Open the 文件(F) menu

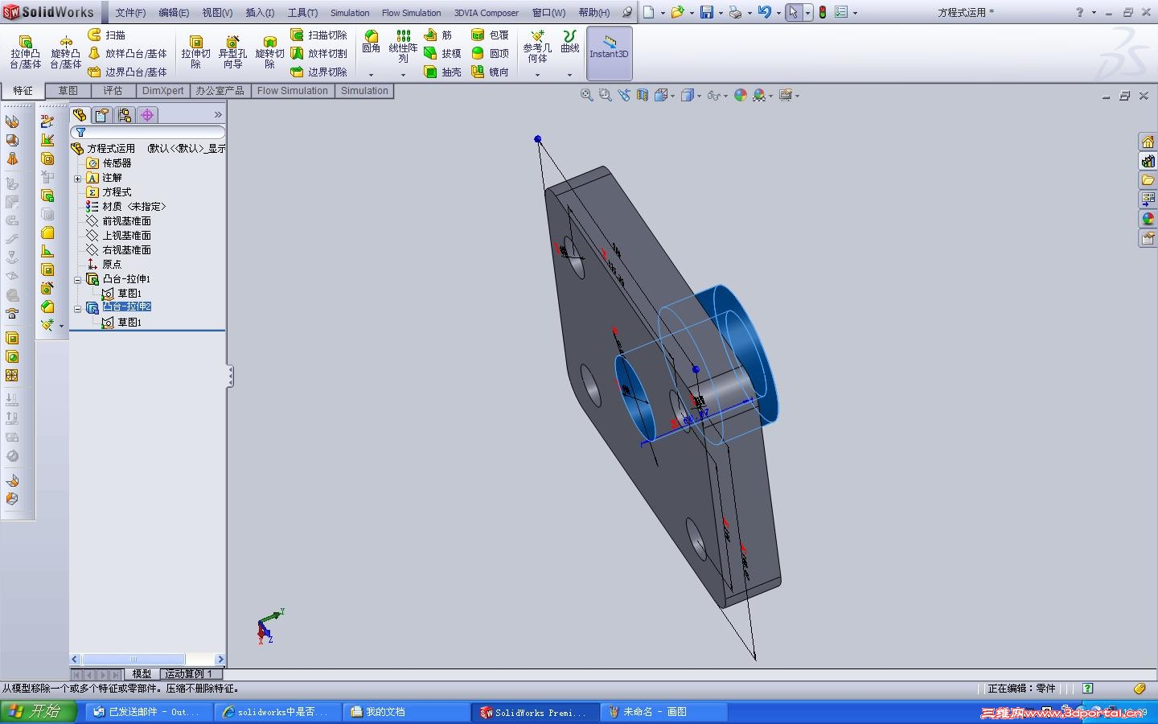click(130, 13)
